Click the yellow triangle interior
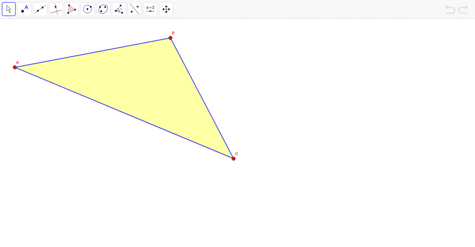475x247 pixels. tap(140, 88)
